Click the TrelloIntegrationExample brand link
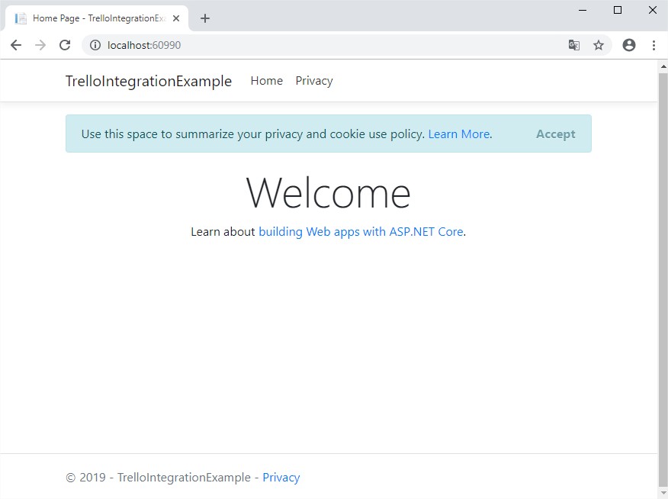 (x=149, y=81)
